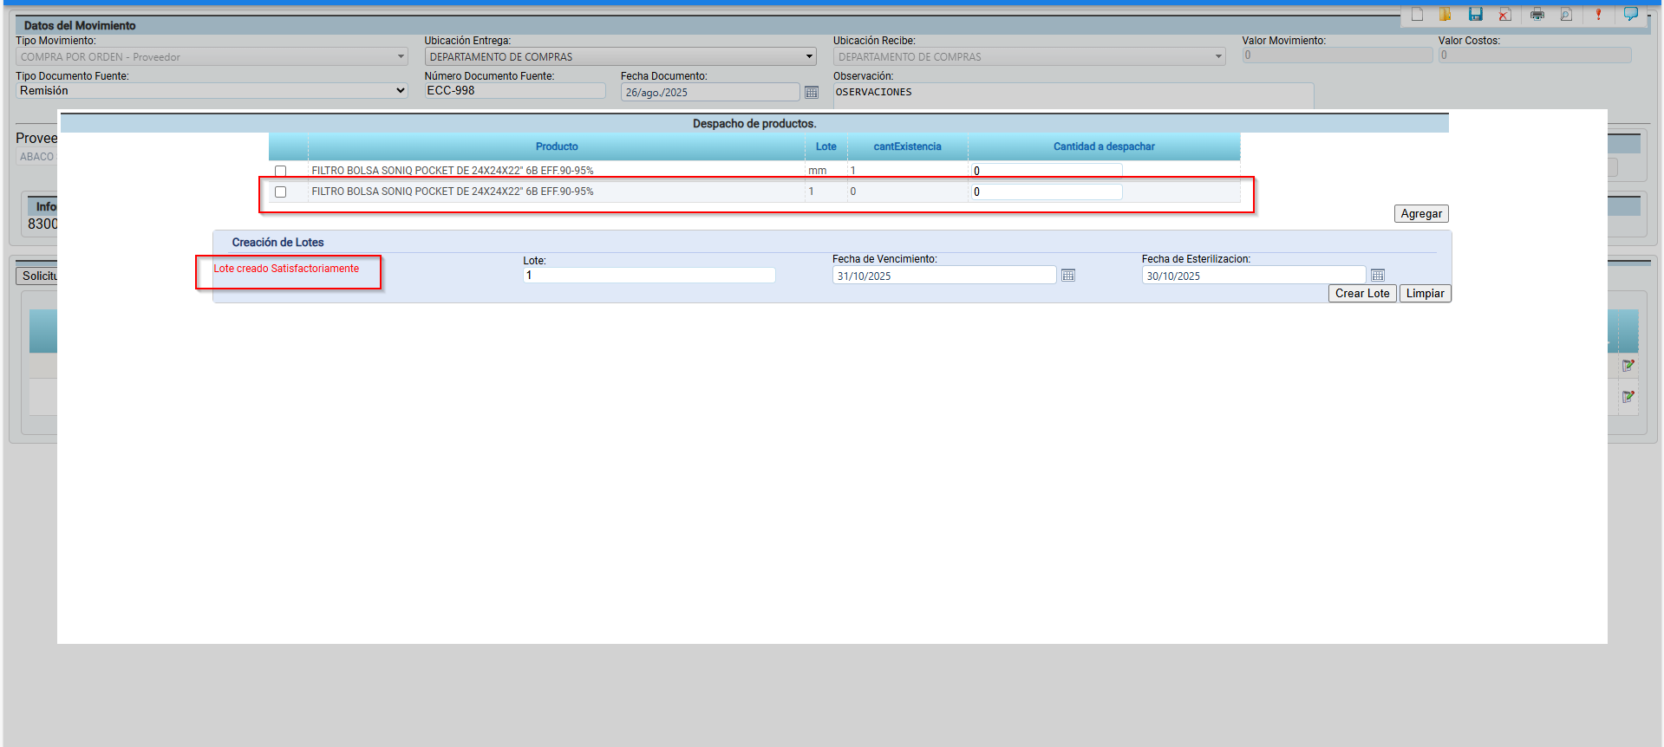Open the blue speech bubble comment icon
This screenshot has height=747, width=1664.
pyautogui.click(x=1630, y=14)
